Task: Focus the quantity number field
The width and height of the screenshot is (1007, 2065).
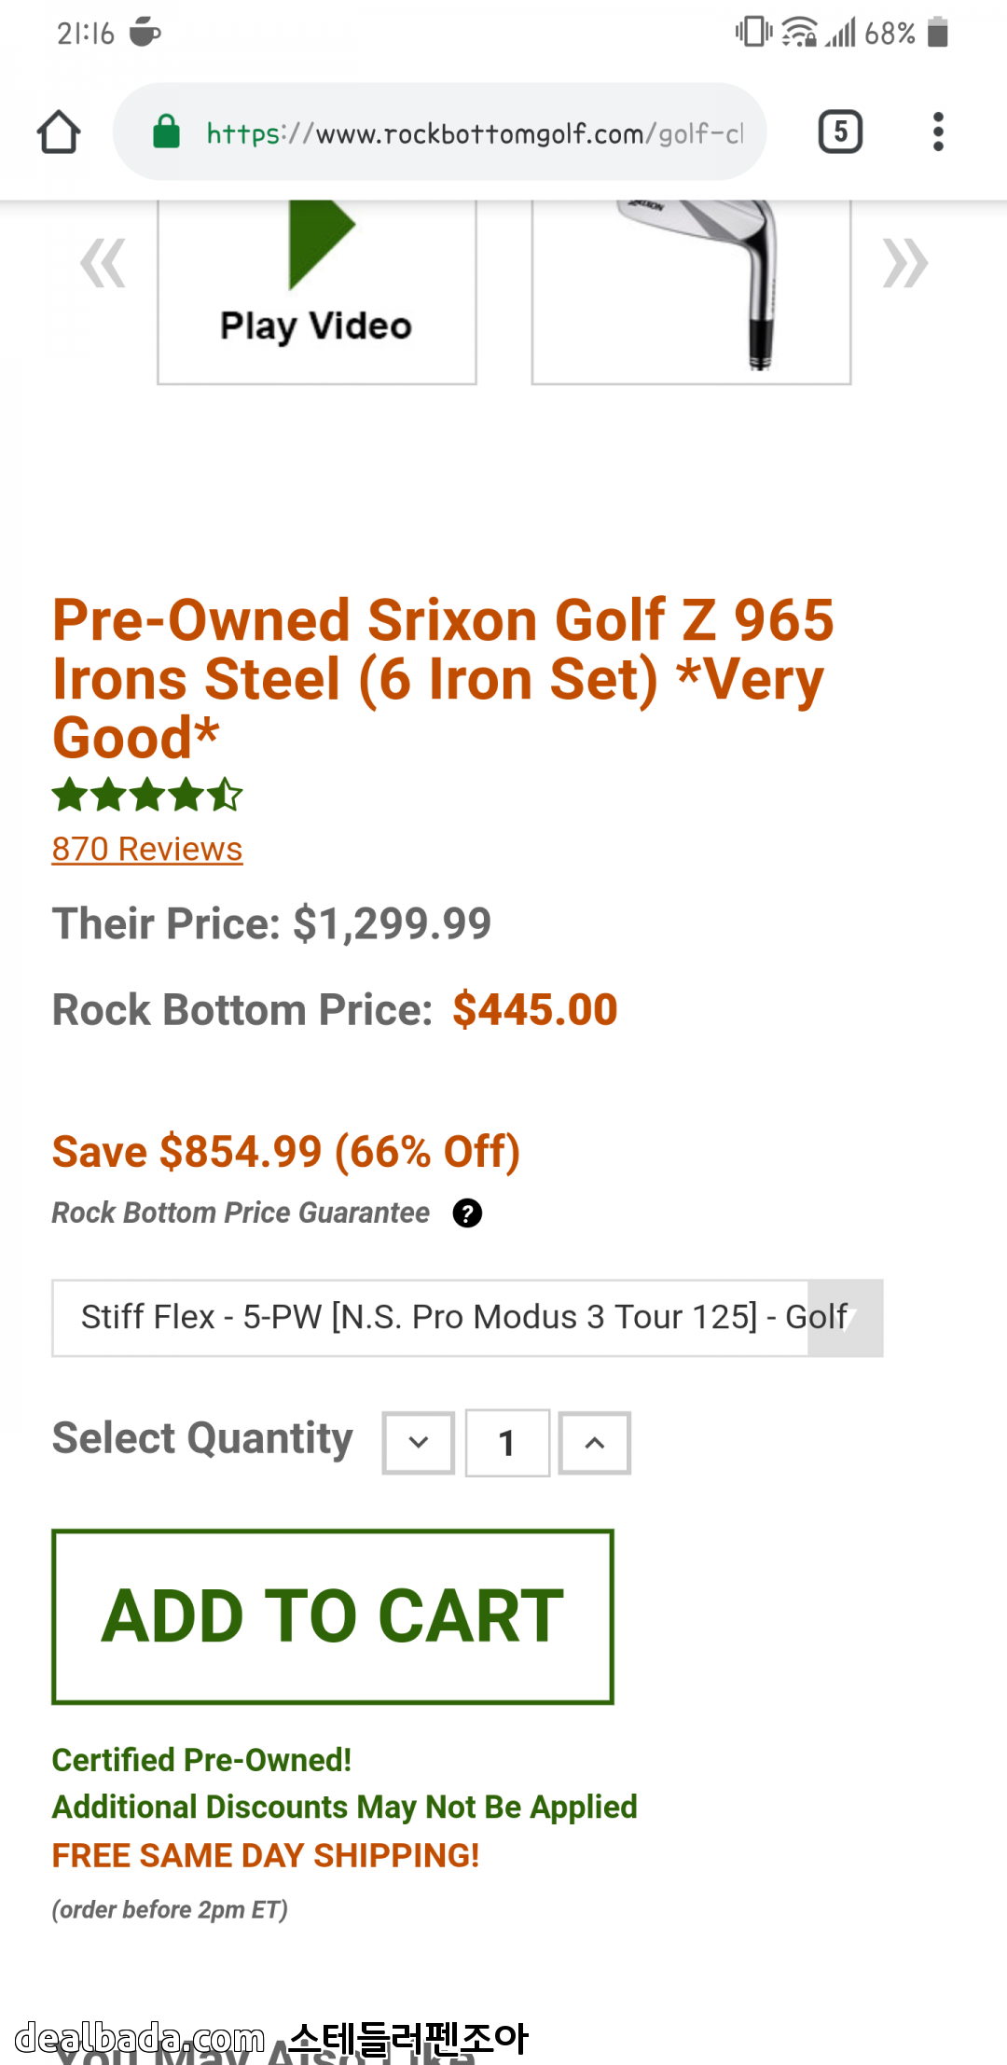Action: coord(507,1443)
